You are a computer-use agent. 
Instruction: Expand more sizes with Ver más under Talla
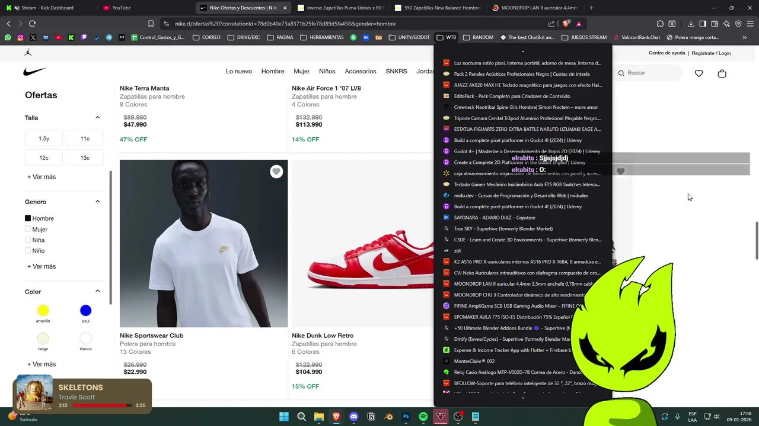coord(42,177)
